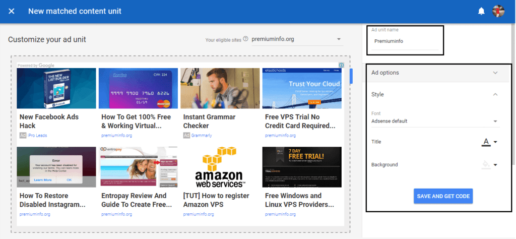Open the premiuminfo.org site dropdown
516x239 pixels.
(297, 39)
